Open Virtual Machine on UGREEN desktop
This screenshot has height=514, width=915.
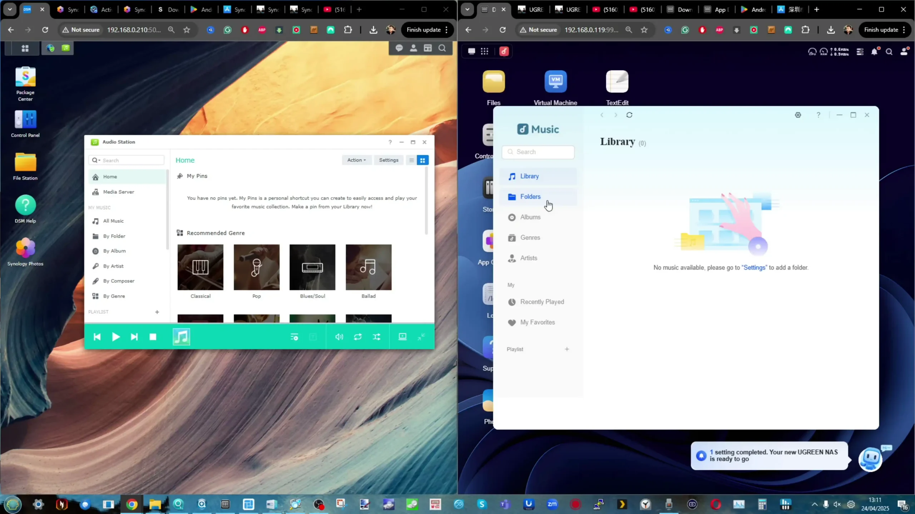[555, 88]
